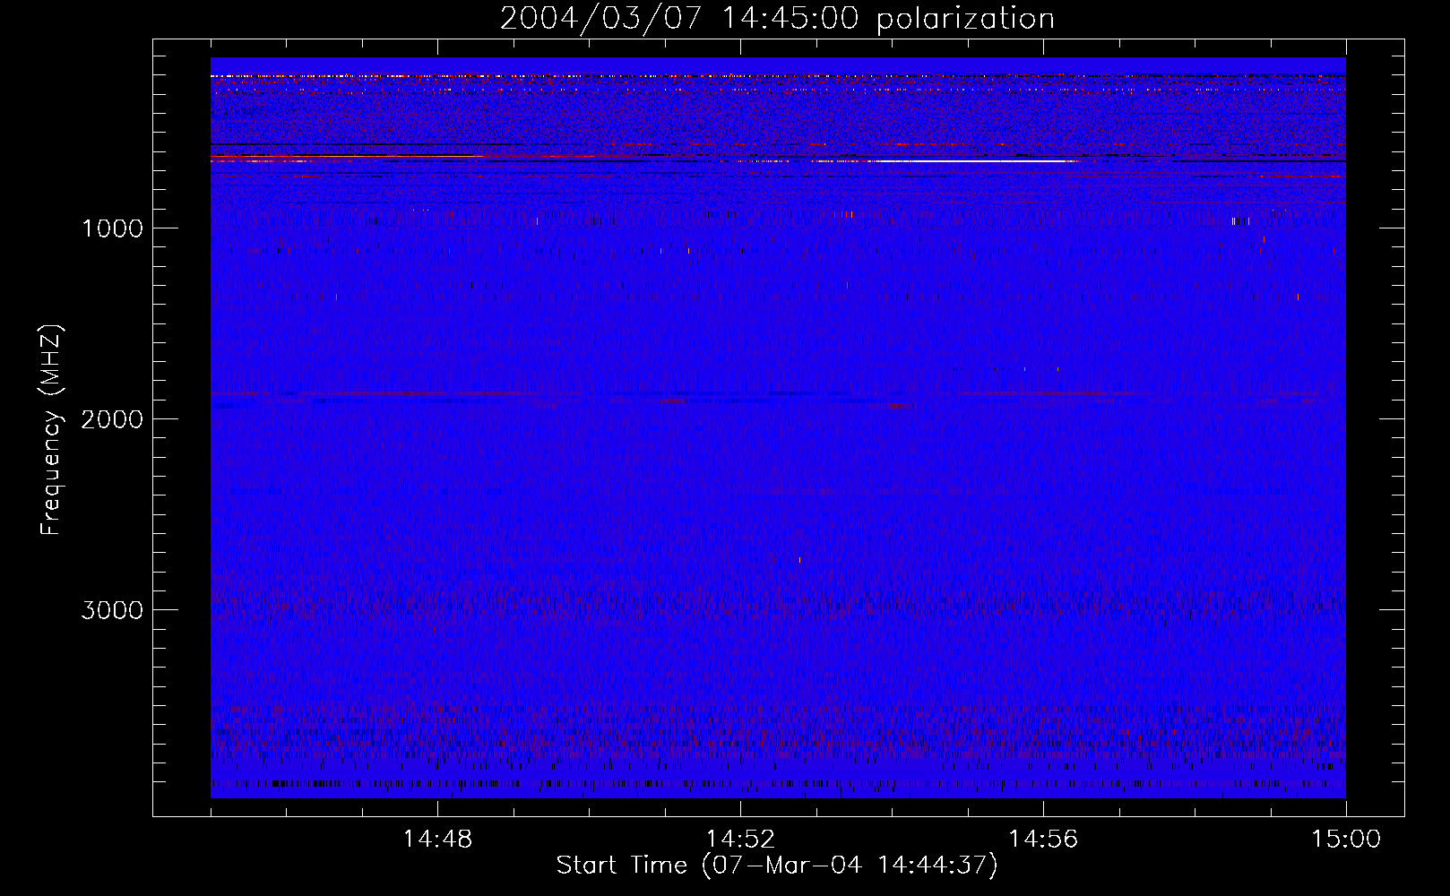Select the 'Frequency (MHZ)' y-axis label

click(x=51, y=430)
